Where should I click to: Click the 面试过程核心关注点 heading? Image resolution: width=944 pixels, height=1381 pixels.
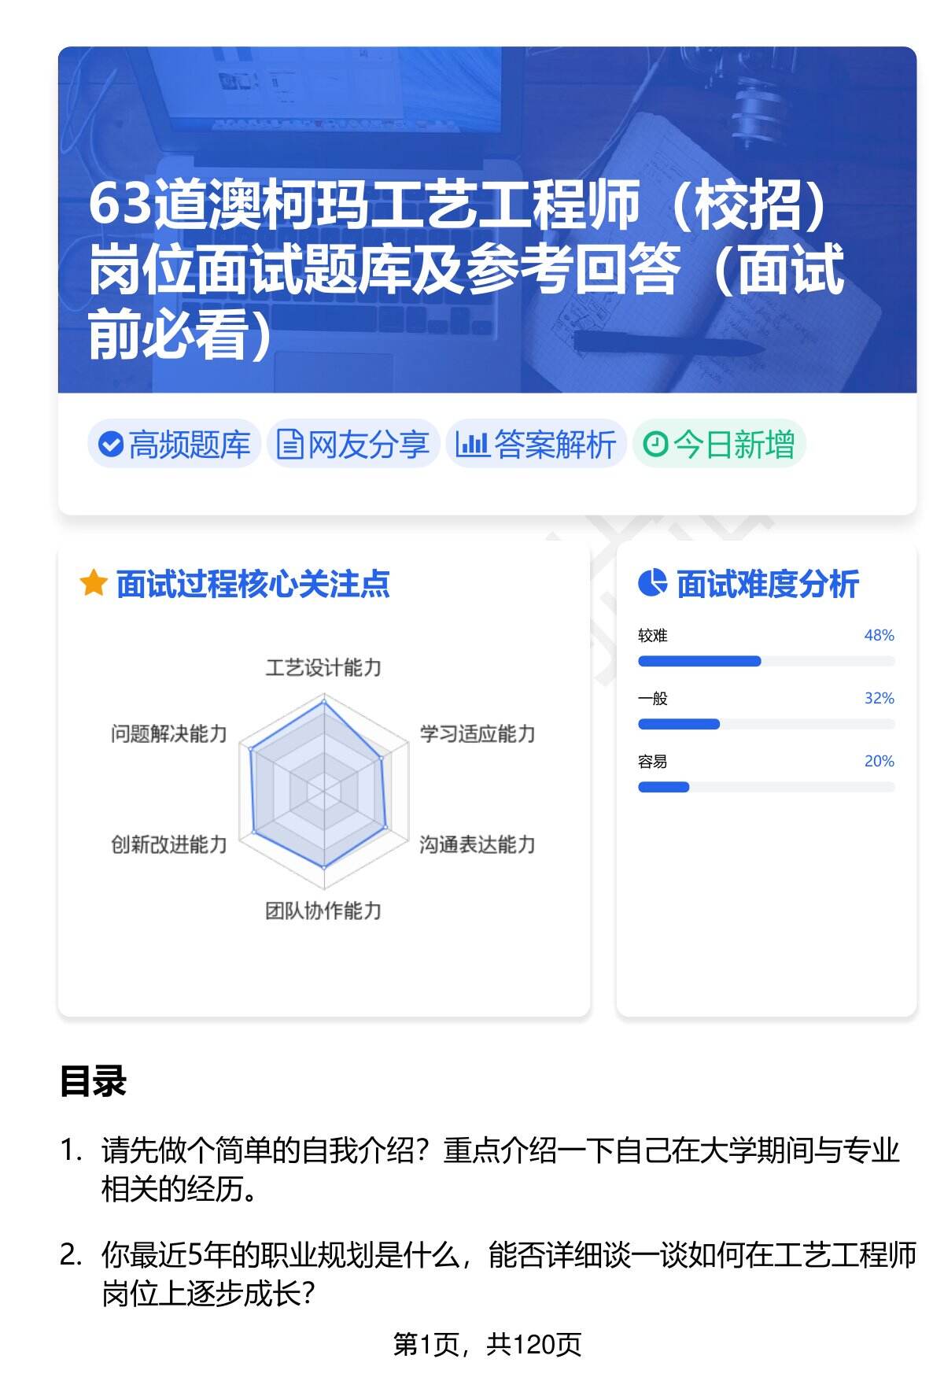click(x=253, y=584)
